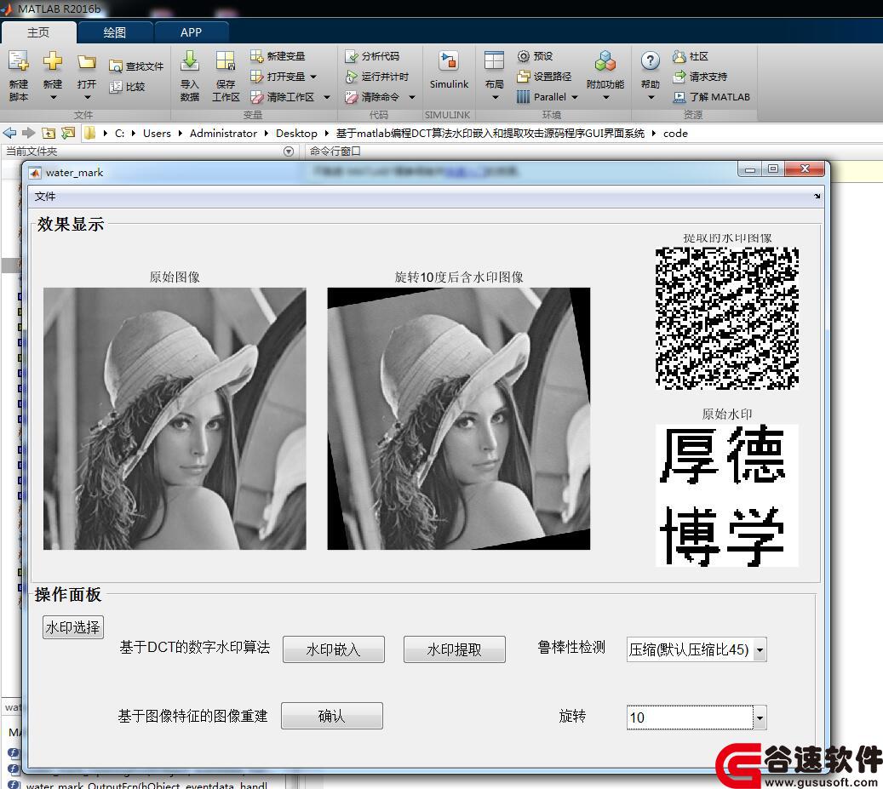
Task: Go forward with the right arrow navigation icon
Action: click(28, 133)
